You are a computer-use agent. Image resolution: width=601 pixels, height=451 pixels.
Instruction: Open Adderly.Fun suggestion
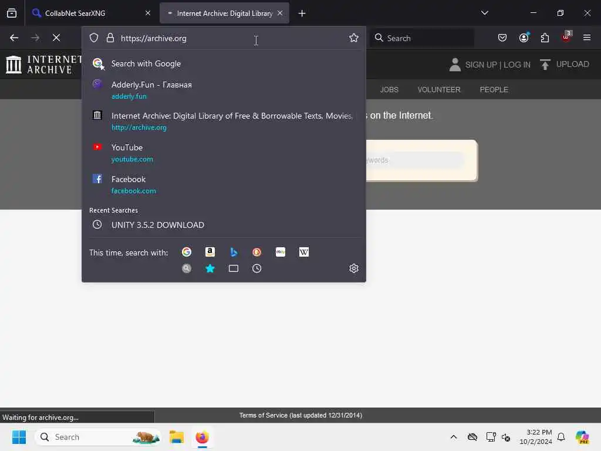pyautogui.click(x=224, y=90)
